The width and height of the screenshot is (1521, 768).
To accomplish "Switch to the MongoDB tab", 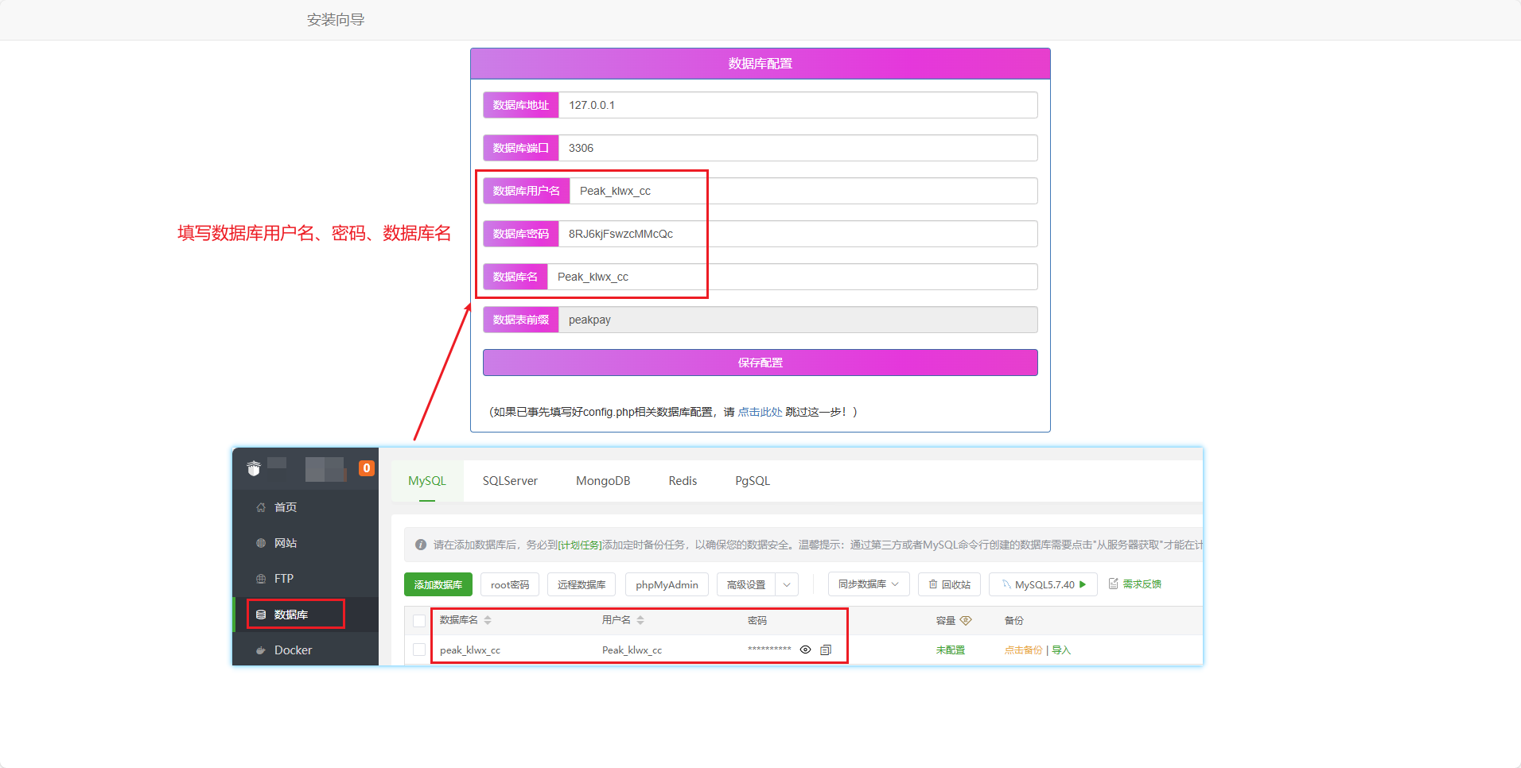I will [x=603, y=481].
